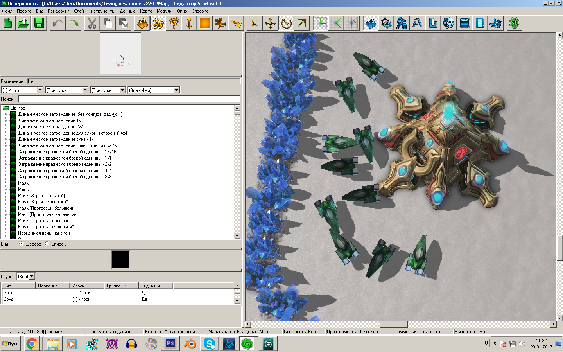This screenshot has height=352, width=563.
Task: Open the Рендеринг menu
Action: pos(59,11)
